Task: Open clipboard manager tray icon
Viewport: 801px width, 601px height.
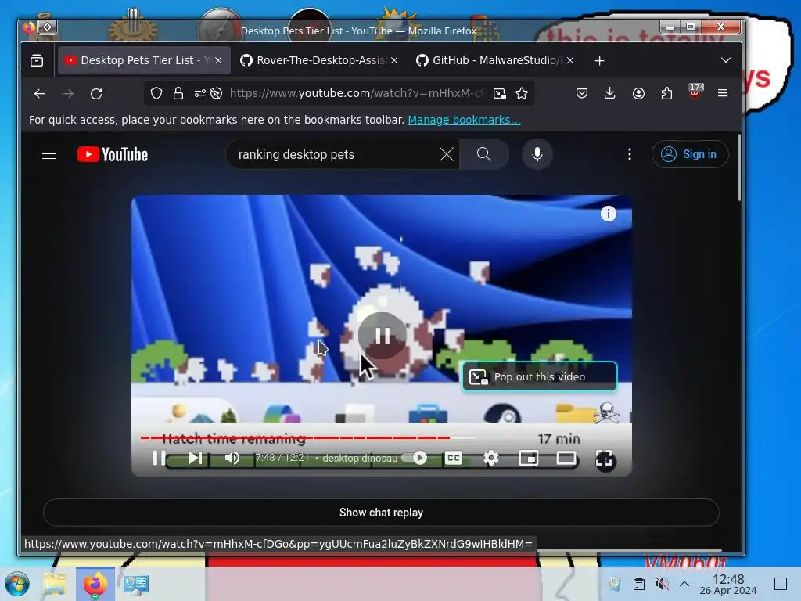Action: (638, 584)
